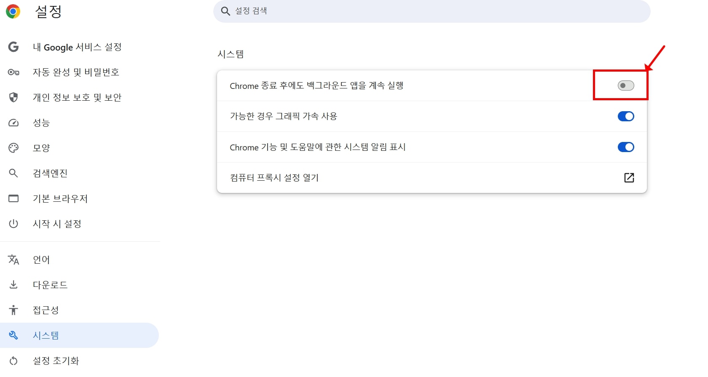708x377 pixels.
Task: Enable background apps after Chrome closes toggle
Action: pos(626,85)
